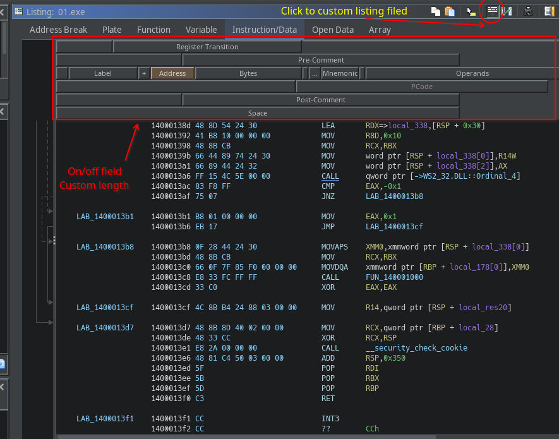Click address 1400013e6
559x439 pixels.
tap(171, 358)
